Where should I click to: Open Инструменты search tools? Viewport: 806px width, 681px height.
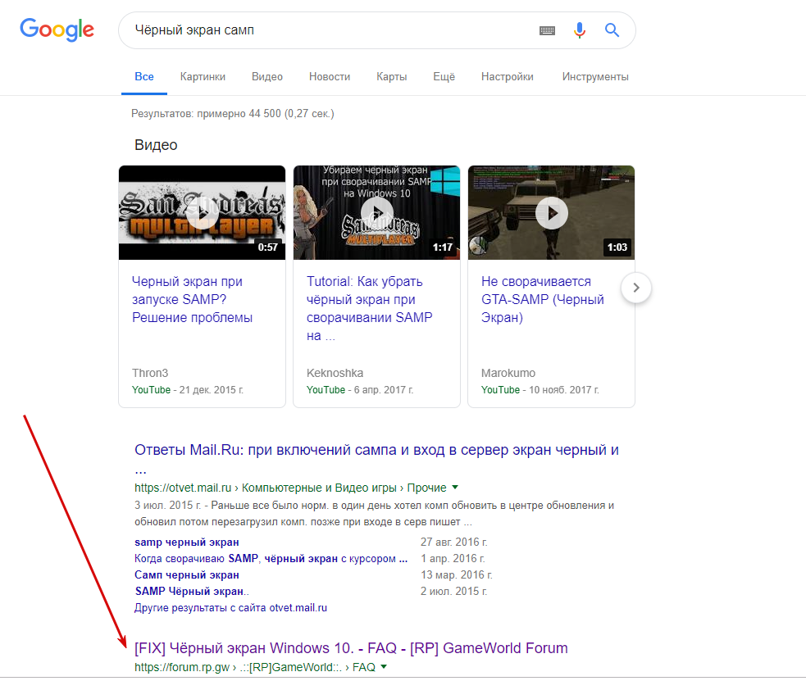tap(595, 77)
